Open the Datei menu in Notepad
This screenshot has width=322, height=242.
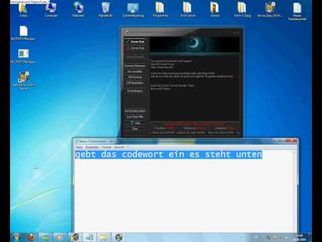coord(79,147)
